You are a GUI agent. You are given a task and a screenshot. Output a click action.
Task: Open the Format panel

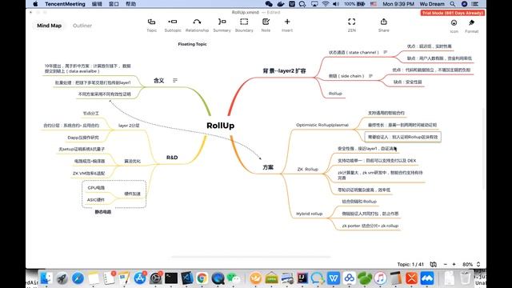[x=471, y=26]
